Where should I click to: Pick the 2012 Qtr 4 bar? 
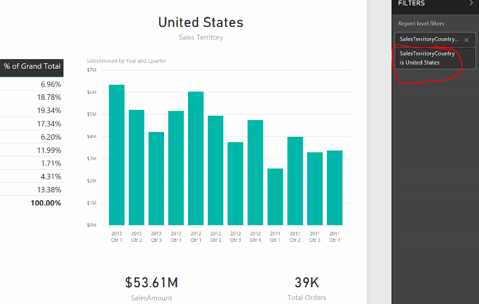(x=255, y=172)
